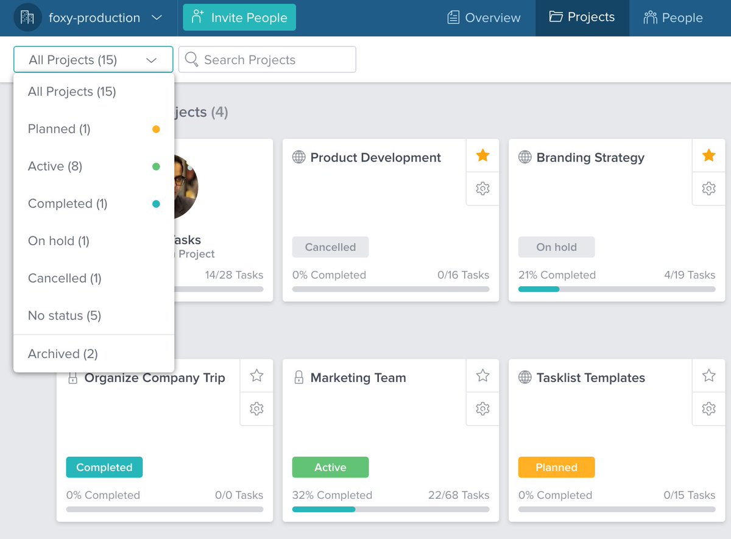The image size is (731, 539).
Task: Click the building icon next to foxy-production
Action: point(27,18)
